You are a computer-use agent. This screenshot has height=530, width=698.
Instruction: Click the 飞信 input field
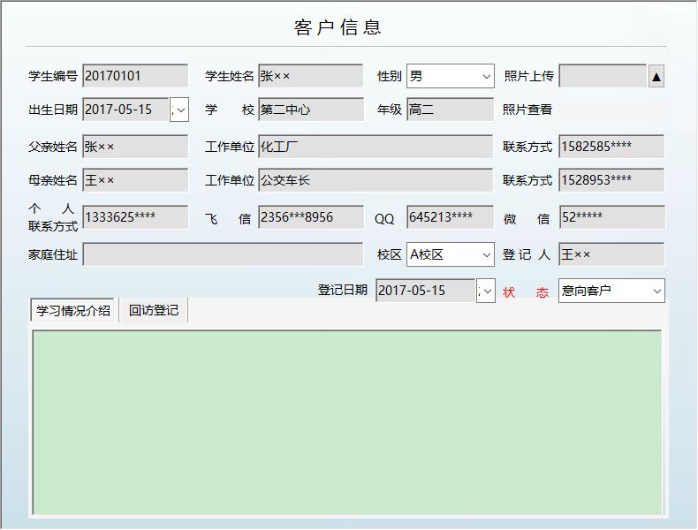click(311, 217)
